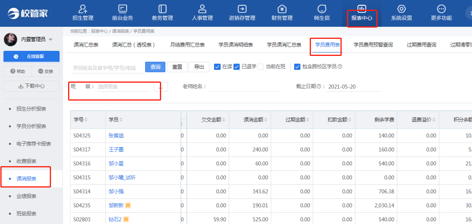Open 招生管理 module icon

pyautogui.click(x=83, y=9)
